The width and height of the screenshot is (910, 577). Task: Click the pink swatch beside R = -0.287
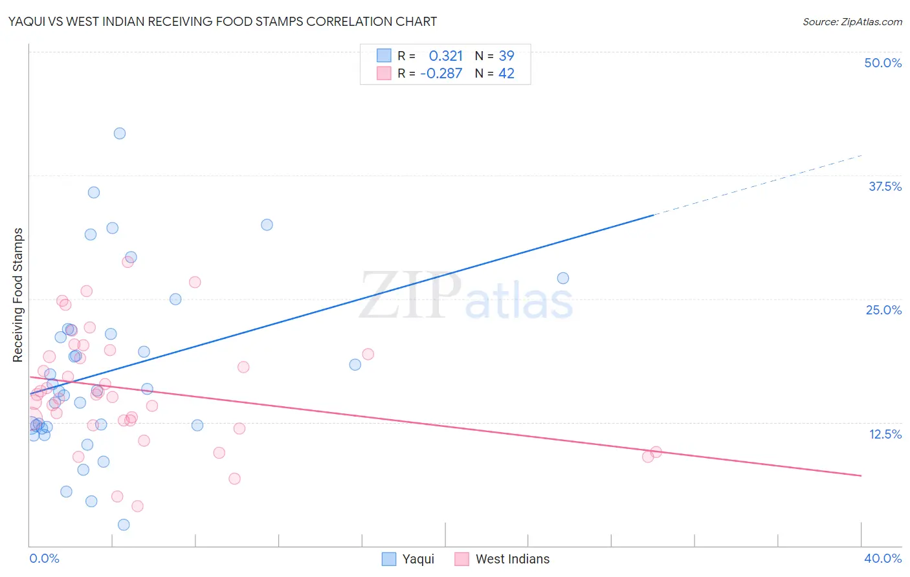pyautogui.click(x=384, y=73)
